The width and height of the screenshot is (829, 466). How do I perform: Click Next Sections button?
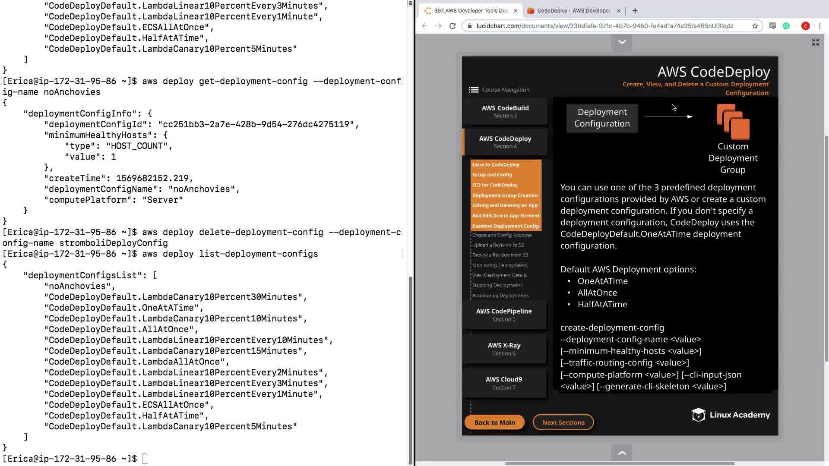pyautogui.click(x=563, y=422)
